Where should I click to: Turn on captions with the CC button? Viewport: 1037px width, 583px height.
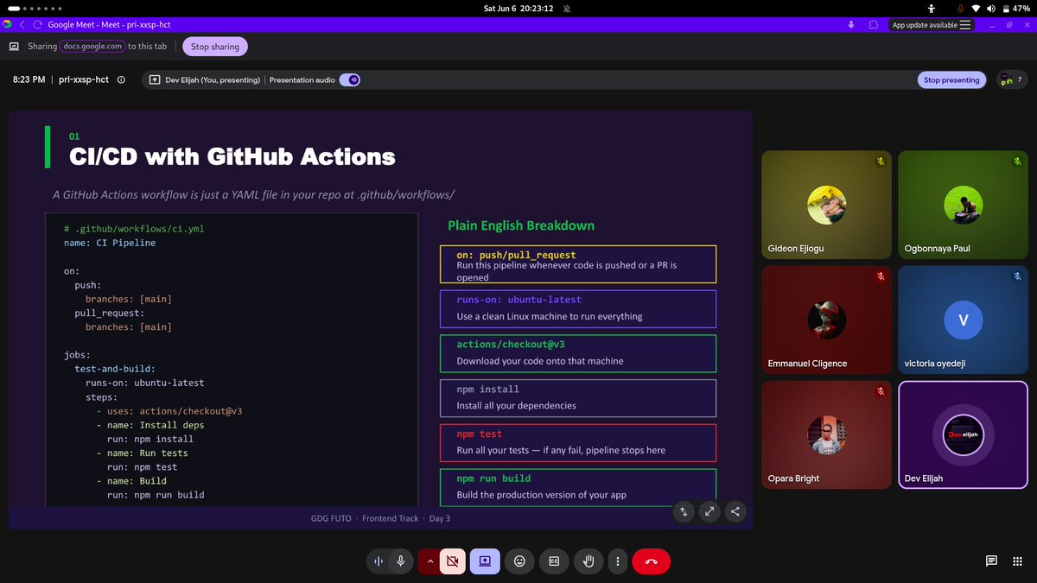(554, 561)
